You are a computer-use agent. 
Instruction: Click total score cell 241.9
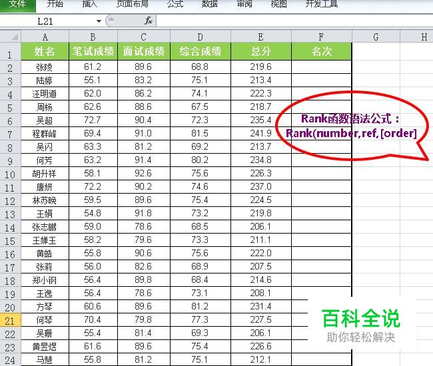point(260,134)
